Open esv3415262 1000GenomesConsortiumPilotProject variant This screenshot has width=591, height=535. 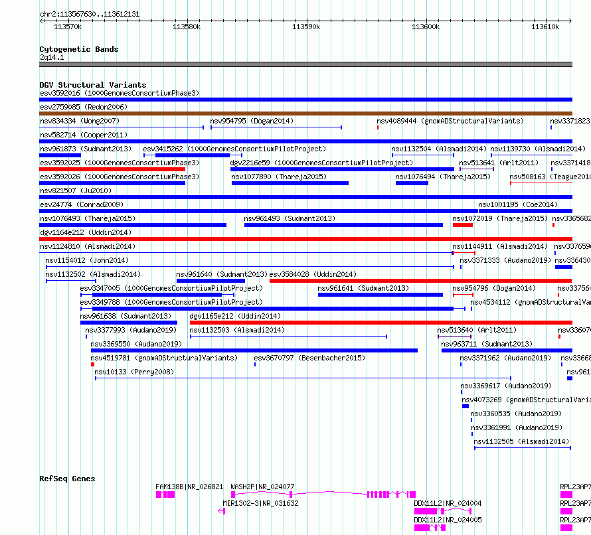[x=234, y=149]
